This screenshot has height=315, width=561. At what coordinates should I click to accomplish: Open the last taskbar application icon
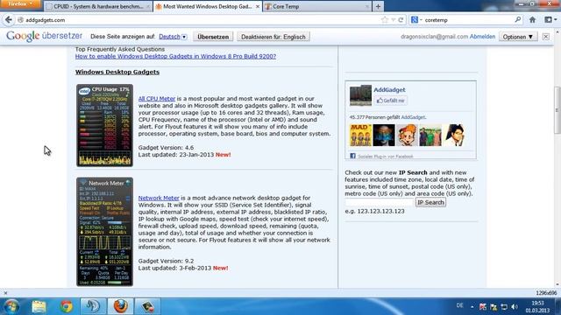pyautogui.click(x=147, y=306)
